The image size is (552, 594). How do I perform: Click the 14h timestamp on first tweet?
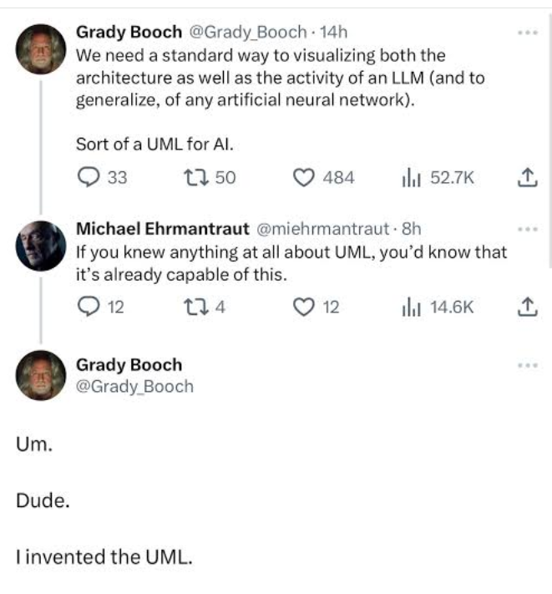pyautogui.click(x=335, y=33)
